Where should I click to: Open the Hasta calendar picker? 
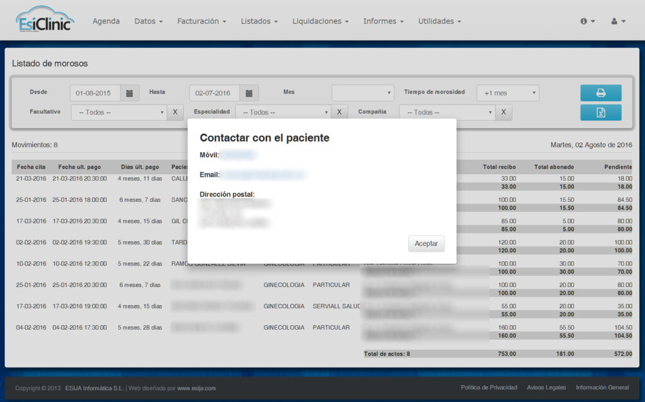click(x=249, y=93)
